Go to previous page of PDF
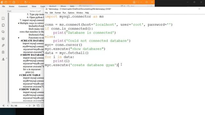This screenshot has height=115, width=205. [8, 105]
